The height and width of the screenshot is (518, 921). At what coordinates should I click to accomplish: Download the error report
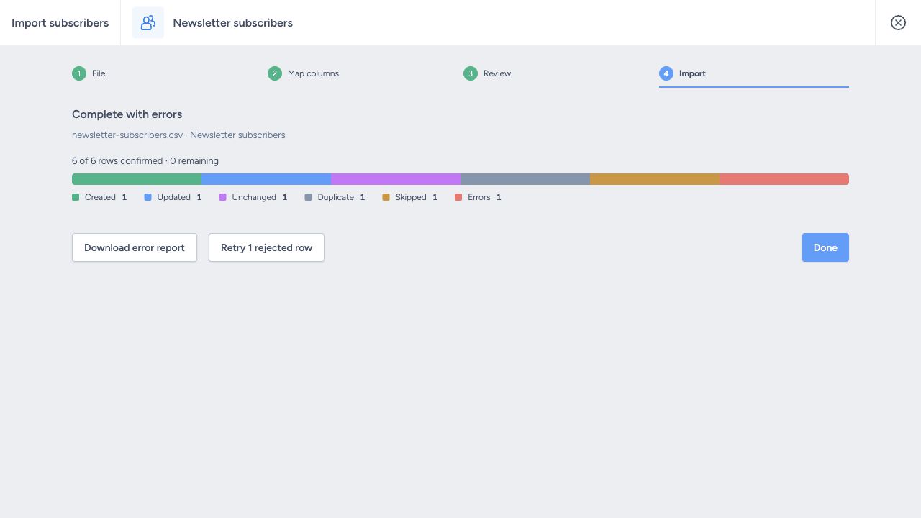(135, 247)
